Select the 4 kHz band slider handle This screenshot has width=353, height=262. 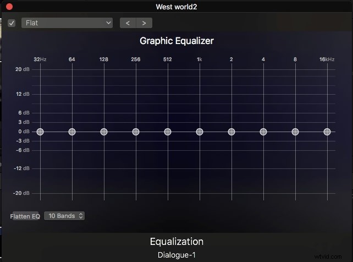[x=263, y=132]
